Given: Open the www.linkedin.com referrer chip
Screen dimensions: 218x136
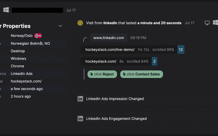Looking at the screenshot, I should 108,38.
